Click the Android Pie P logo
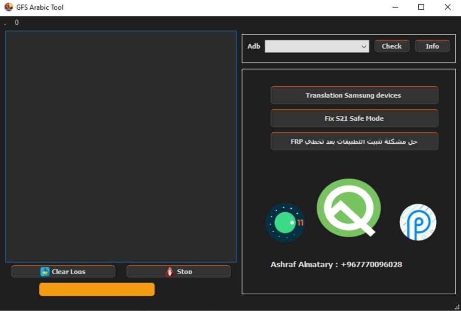The image size is (461, 311). 418,222
